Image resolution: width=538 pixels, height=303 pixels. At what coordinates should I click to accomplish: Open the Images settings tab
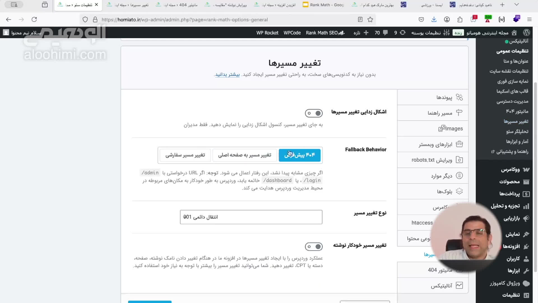pos(433,129)
